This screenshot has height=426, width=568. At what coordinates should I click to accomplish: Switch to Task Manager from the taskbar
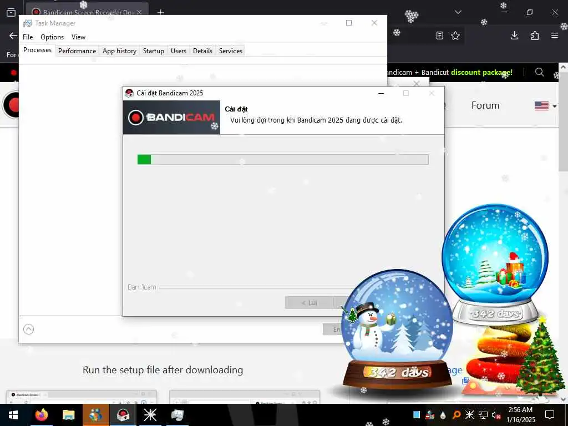tap(177, 415)
